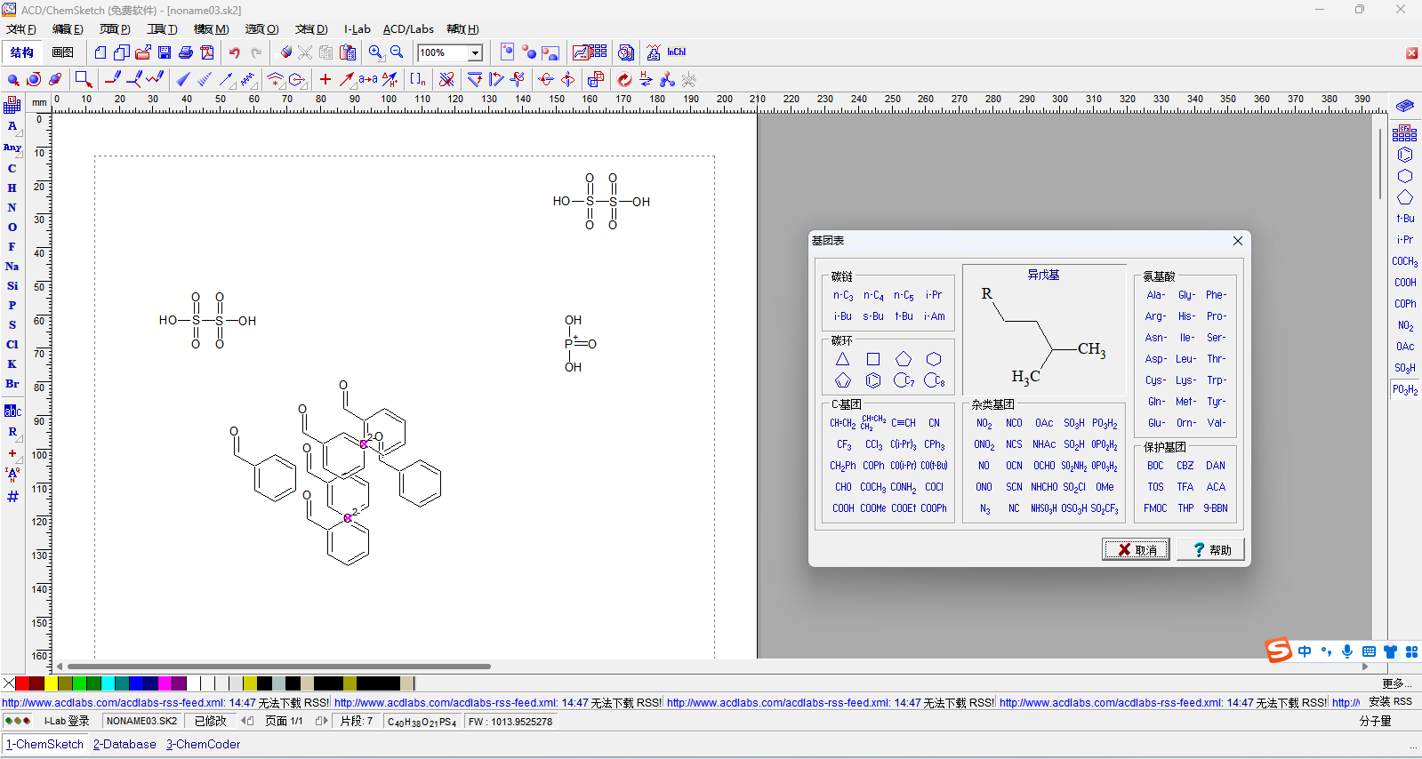Open 文件(F) menu
Screen dimensions: 1422x759
[x=21, y=29]
